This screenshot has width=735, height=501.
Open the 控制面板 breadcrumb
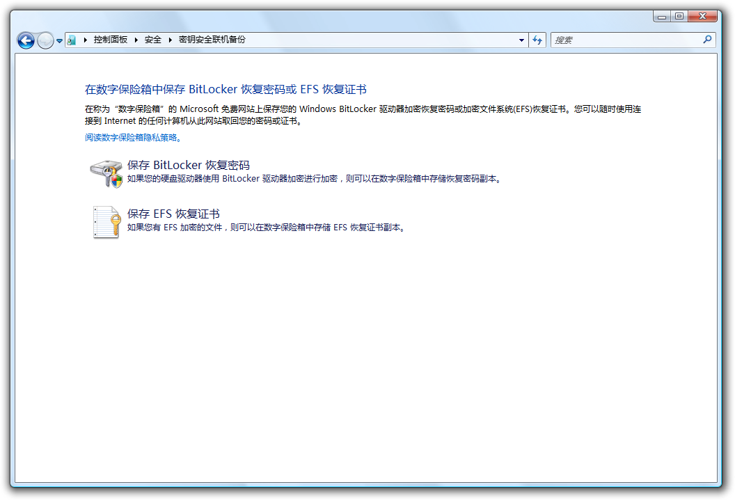coord(111,40)
